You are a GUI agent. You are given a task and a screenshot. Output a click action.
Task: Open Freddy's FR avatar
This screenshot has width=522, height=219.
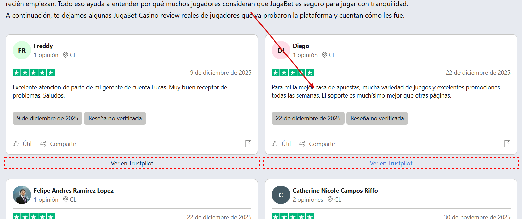22,50
